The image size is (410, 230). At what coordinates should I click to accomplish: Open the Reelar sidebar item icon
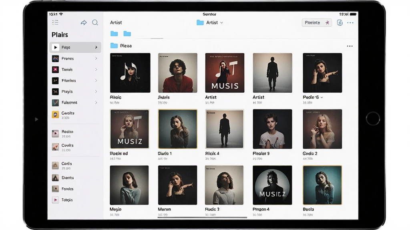coord(55,133)
